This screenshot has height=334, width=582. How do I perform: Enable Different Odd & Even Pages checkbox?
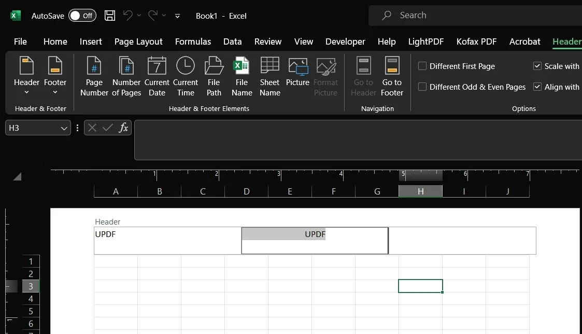pos(422,87)
